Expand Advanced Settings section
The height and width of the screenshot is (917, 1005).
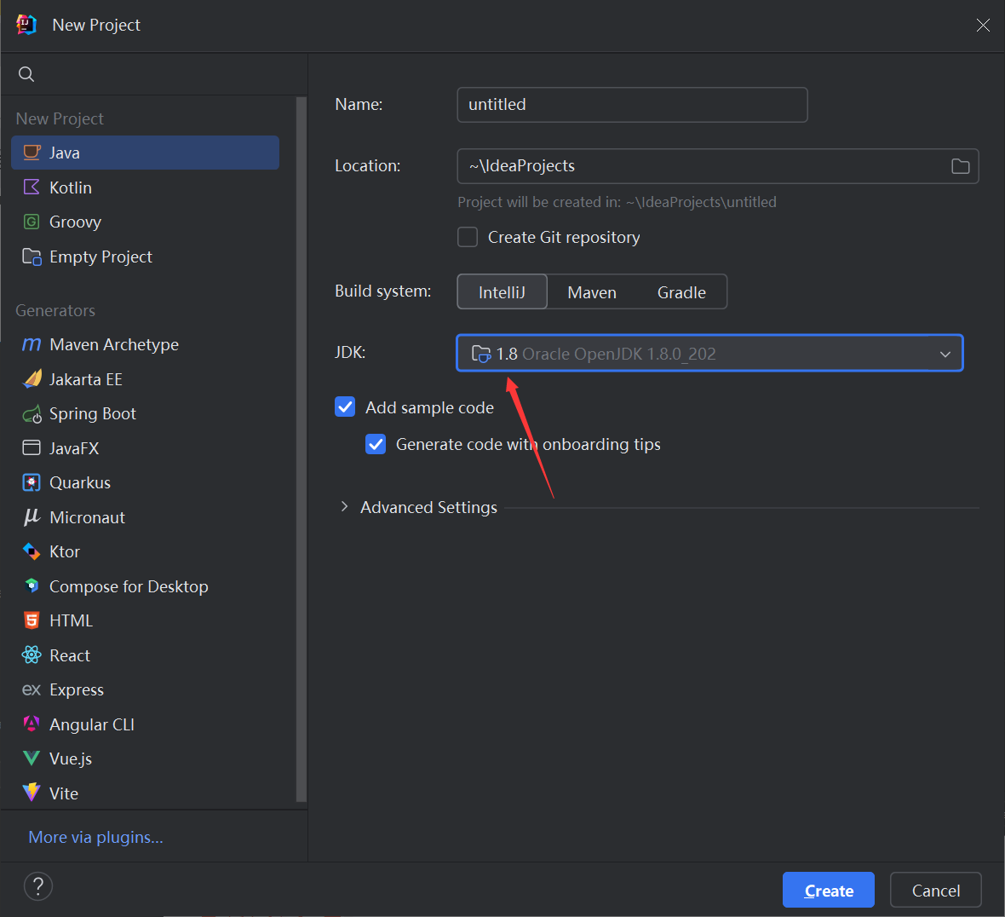pyautogui.click(x=344, y=507)
